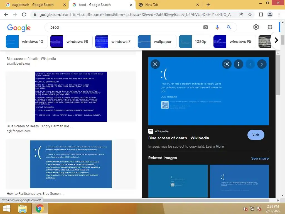Click the en.wikipedia.org source text
The width and height of the screenshot is (285, 214).
18,64
